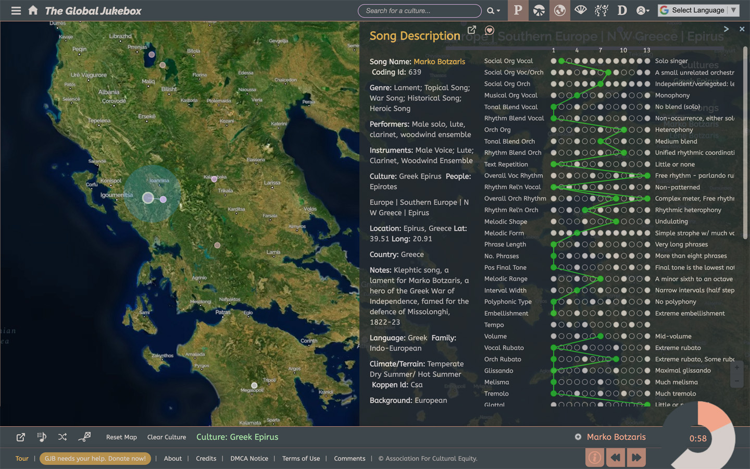Open the parachute journeys icon
This screenshot has width=750, height=469.
539,10
